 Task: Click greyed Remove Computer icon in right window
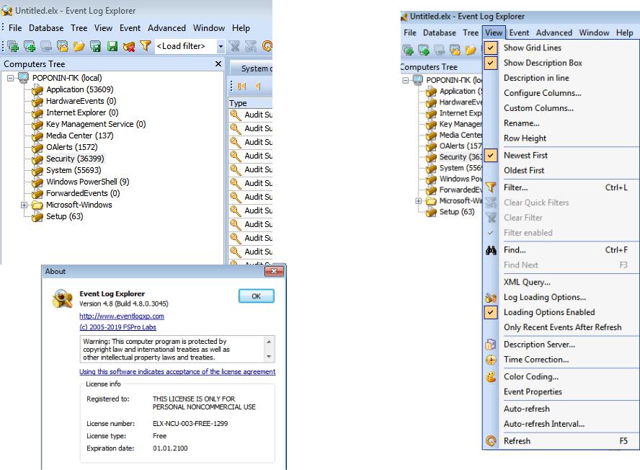pyautogui.click(x=439, y=50)
